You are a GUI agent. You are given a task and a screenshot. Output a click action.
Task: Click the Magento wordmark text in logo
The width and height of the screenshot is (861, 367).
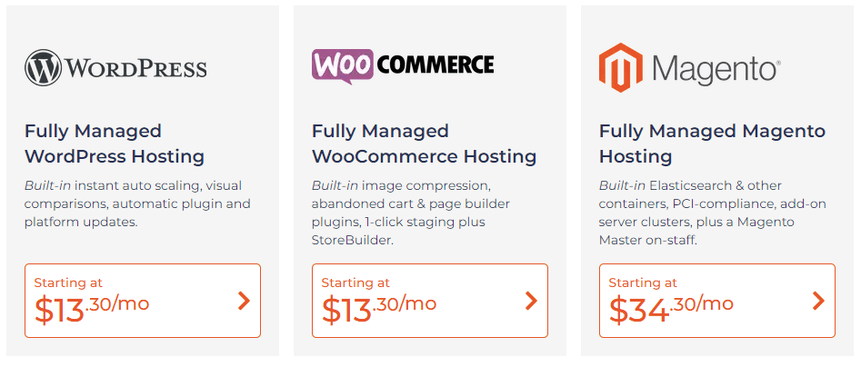(x=715, y=69)
